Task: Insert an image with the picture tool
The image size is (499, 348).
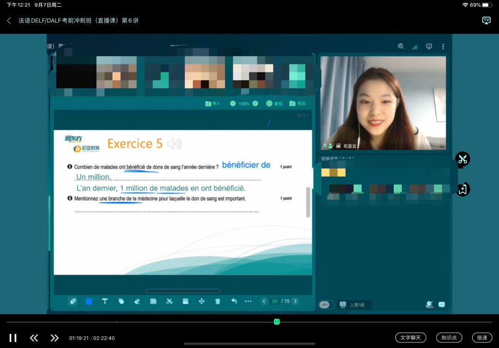Action: pyautogui.click(x=186, y=301)
